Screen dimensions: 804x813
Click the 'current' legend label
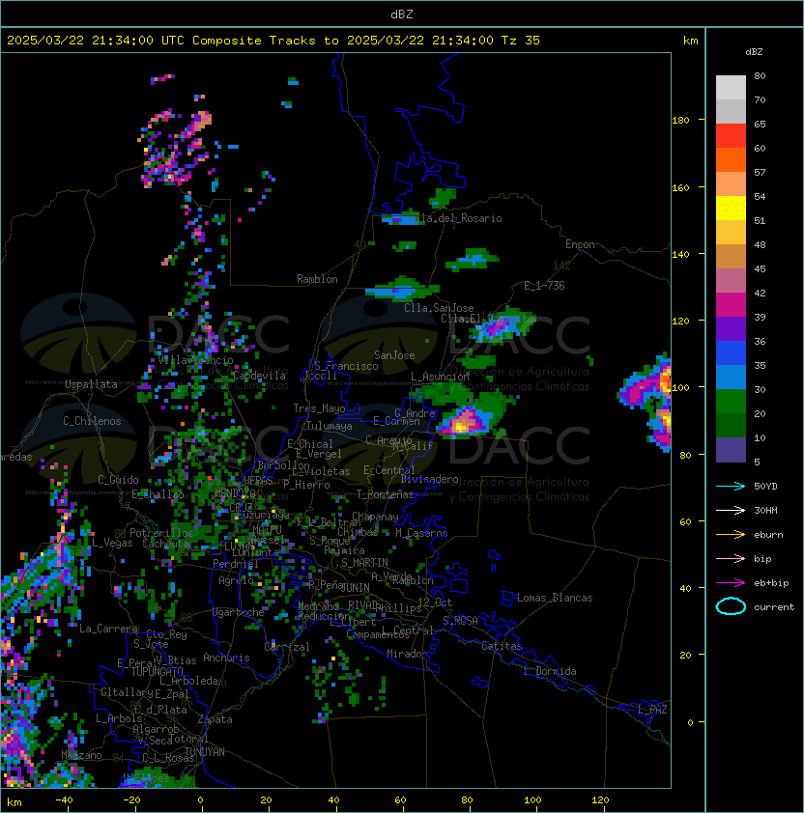(774, 607)
